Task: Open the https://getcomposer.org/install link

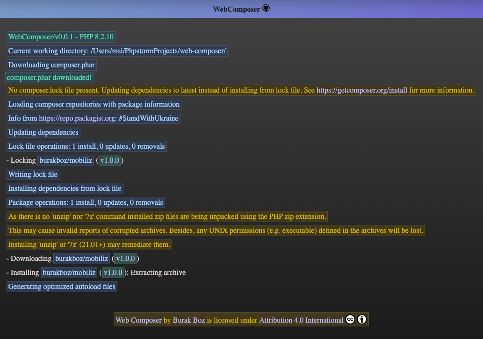Action: (361, 90)
